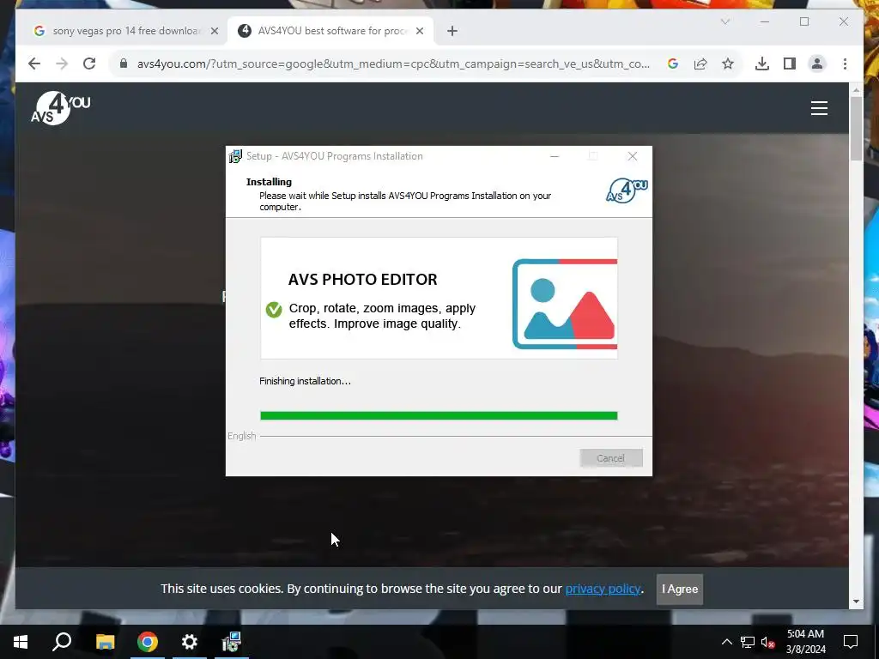The height and width of the screenshot is (659, 879).
Task: Minimize the AVS4YOU Setup dialog
Action: (x=555, y=156)
